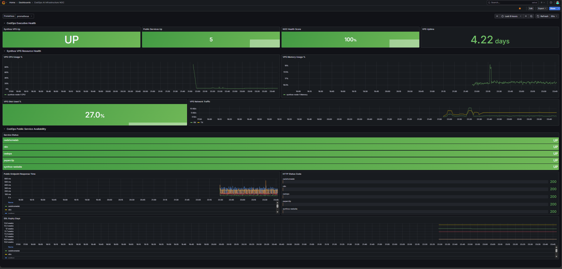Open the Export dropdown
562x269 pixels.
(x=542, y=8)
